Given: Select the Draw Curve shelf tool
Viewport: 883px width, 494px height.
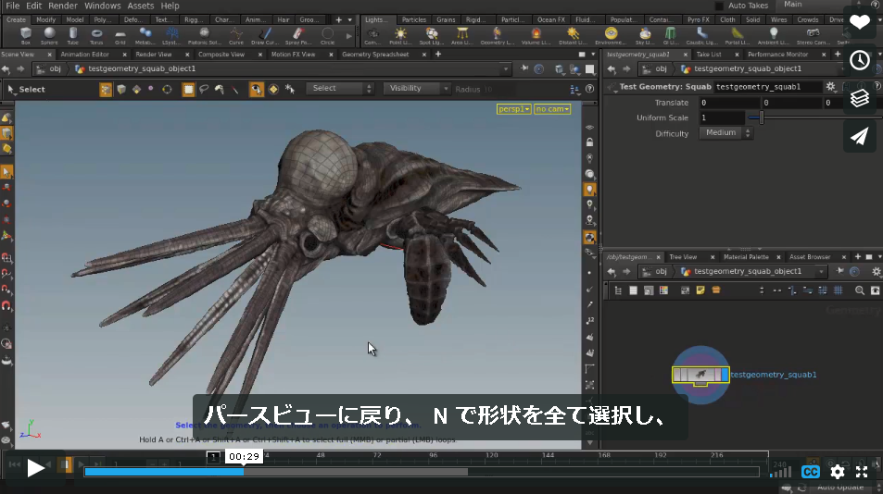Looking at the screenshot, I should coord(265,36).
